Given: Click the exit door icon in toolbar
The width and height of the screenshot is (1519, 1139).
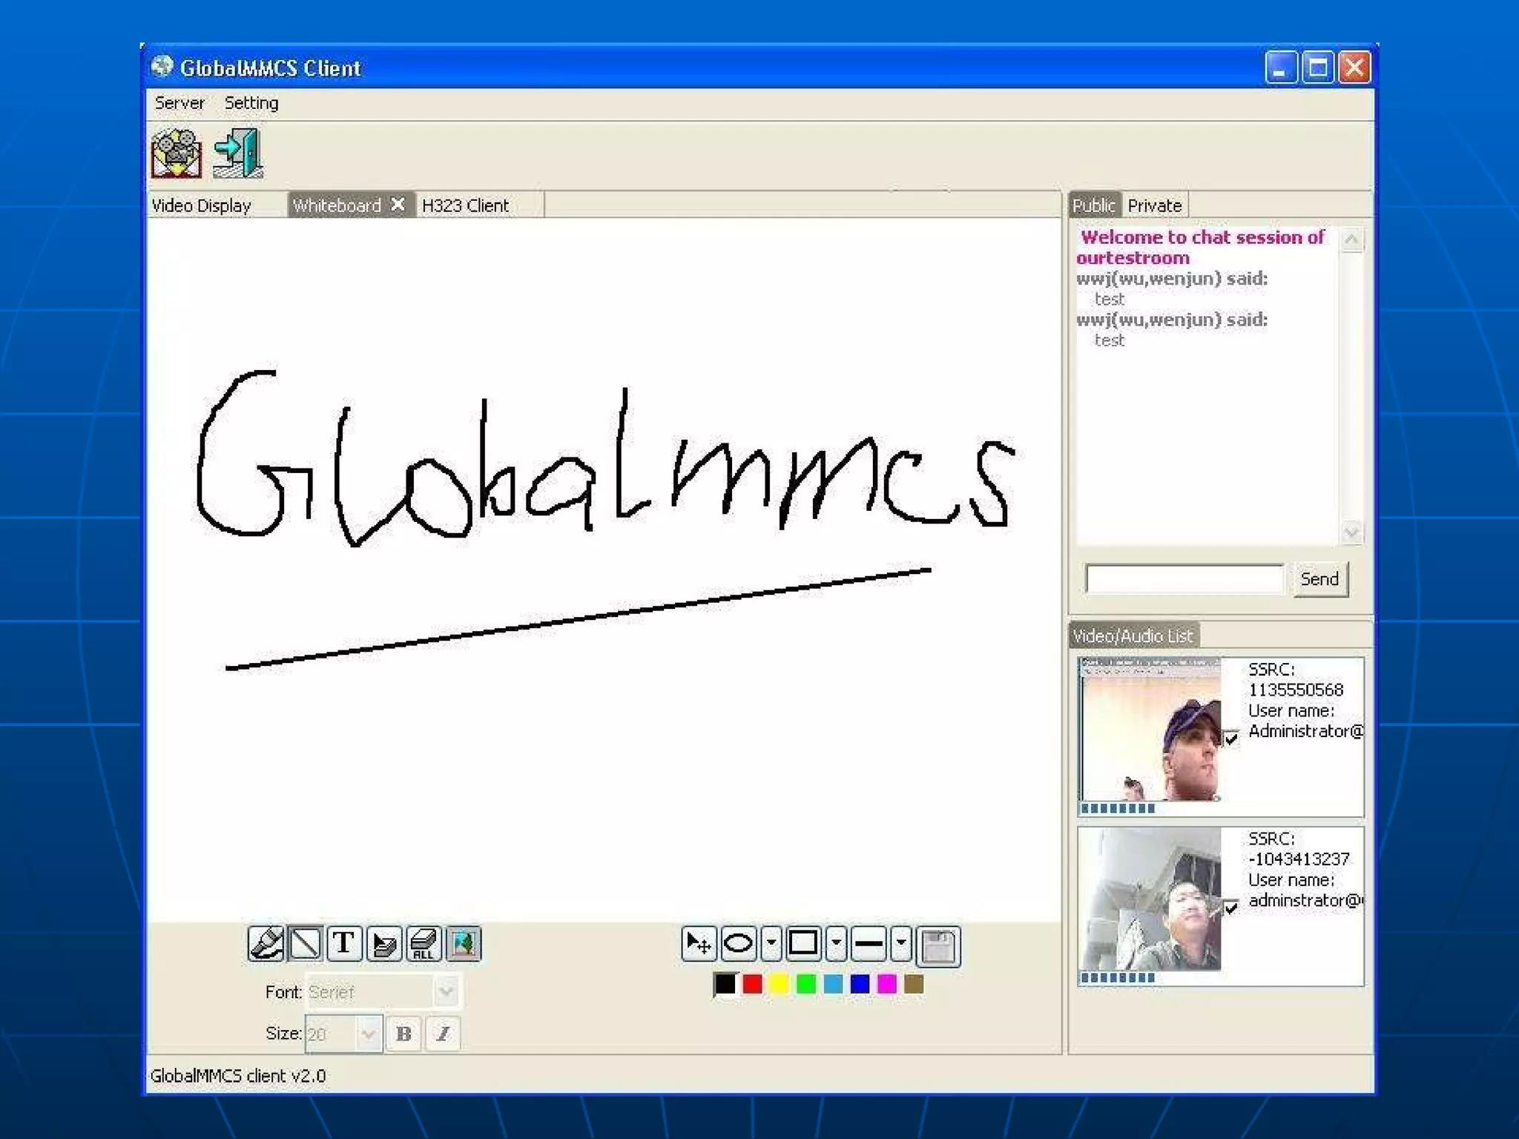Looking at the screenshot, I should 238,153.
